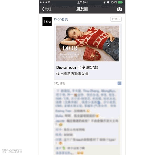This screenshot has height=155, width=164.
Task: Tap the back chevron arrow
Action: point(43,9)
